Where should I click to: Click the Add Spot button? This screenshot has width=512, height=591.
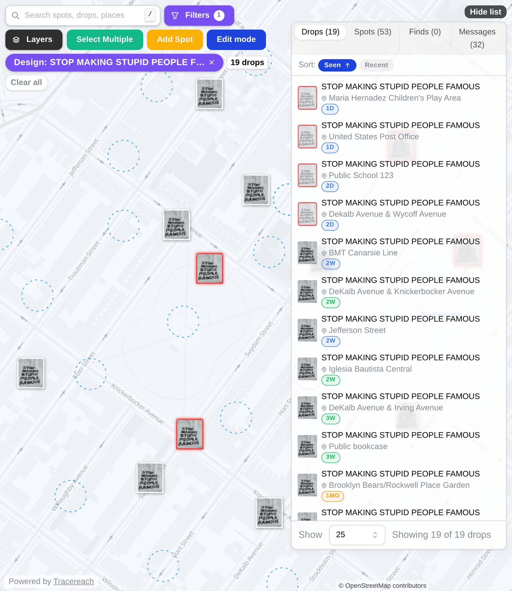[175, 40]
